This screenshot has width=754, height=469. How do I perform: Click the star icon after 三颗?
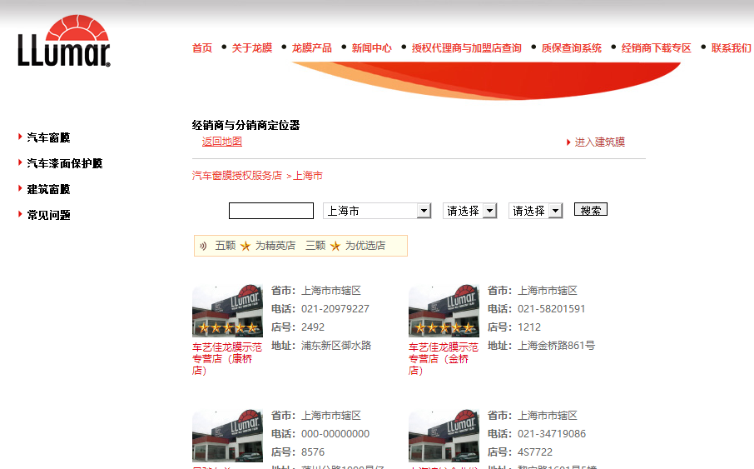click(x=335, y=246)
